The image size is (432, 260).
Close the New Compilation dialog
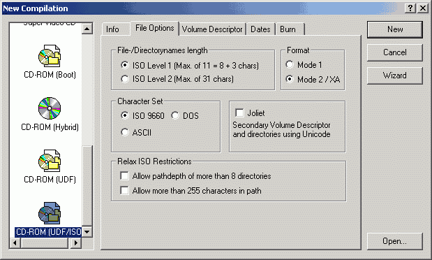(x=423, y=8)
